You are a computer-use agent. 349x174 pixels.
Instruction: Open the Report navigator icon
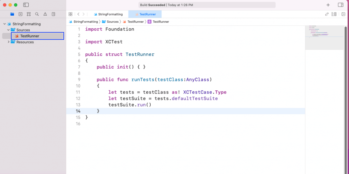click(54, 14)
